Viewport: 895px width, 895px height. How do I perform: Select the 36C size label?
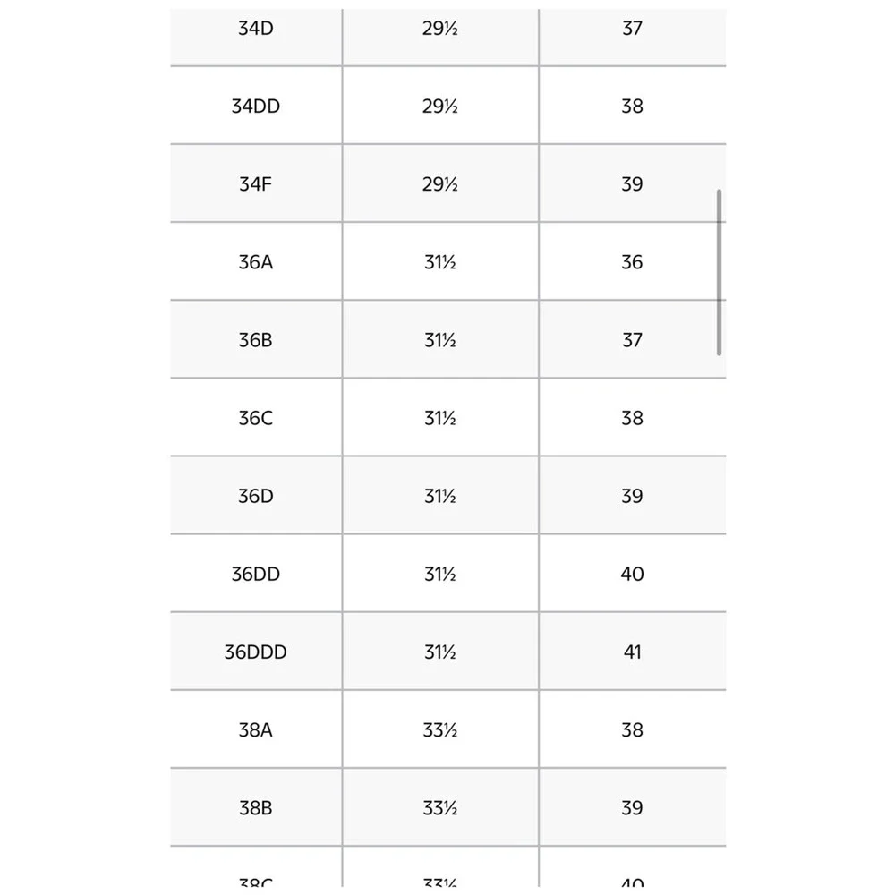tap(256, 418)
